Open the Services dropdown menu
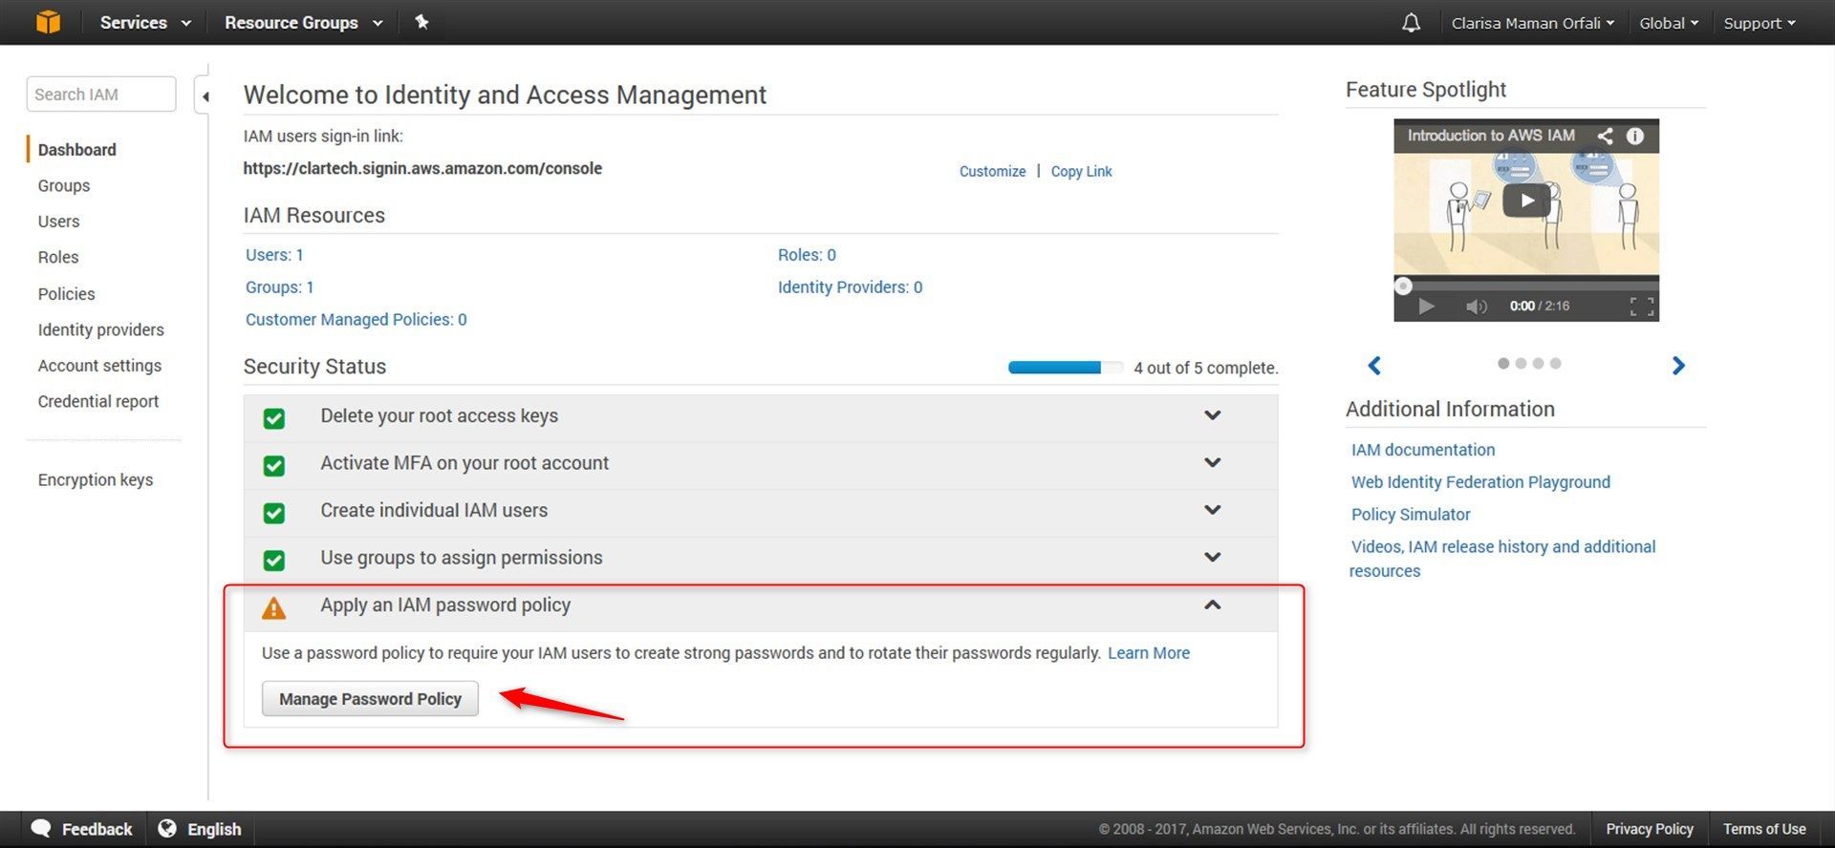The height and width of the screenshot is (848, 1835). [145, 22]
